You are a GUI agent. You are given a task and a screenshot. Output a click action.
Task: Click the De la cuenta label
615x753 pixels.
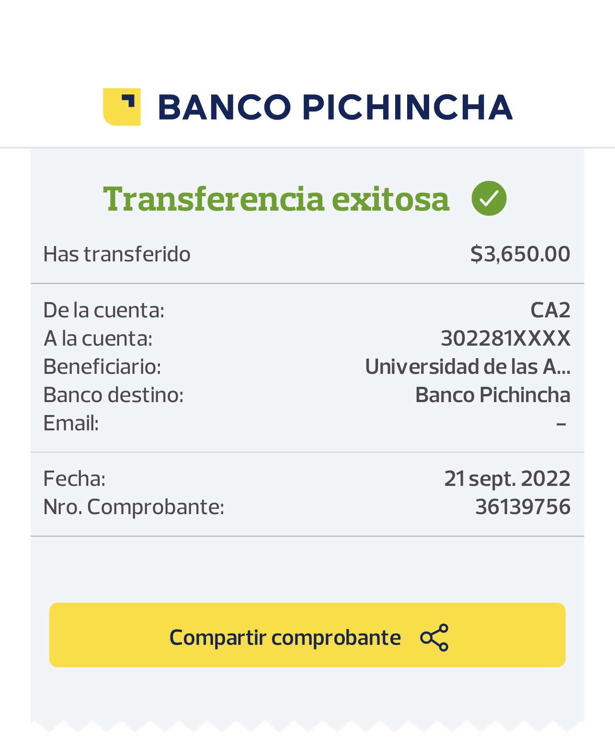point(104,310)
